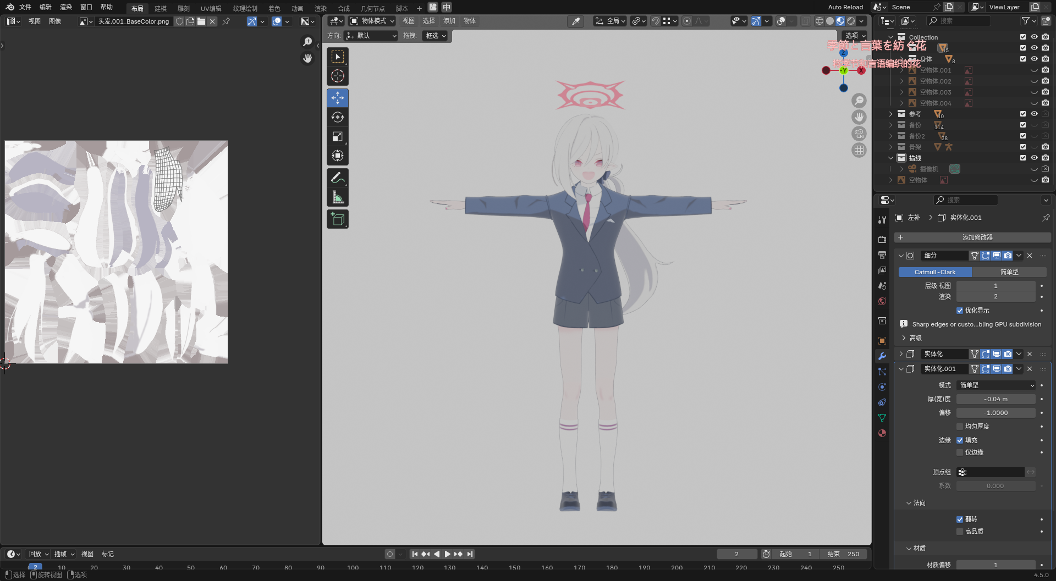Select the Move tool in viewport toolbar
Viewport: 1056px width, 581px height.
click(x=338, y=98)
